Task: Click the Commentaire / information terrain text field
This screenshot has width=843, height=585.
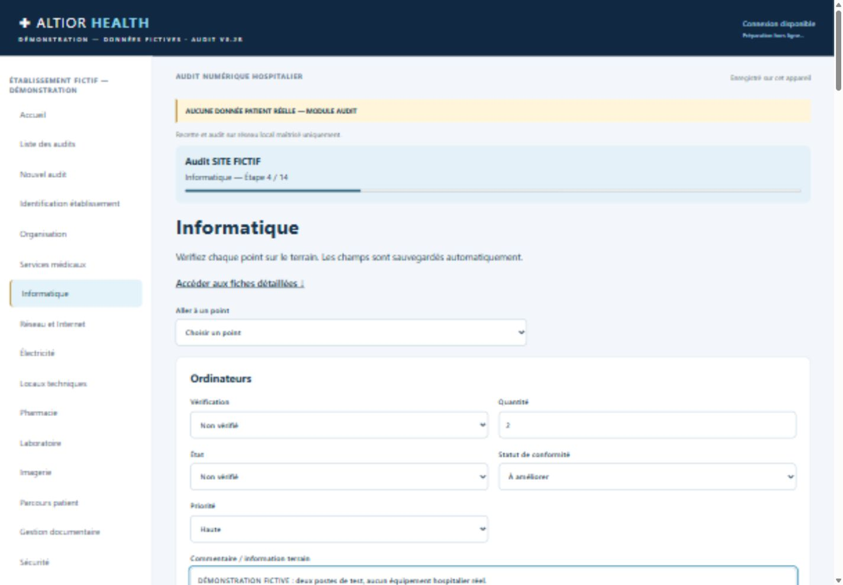Action: pos(493,576)
